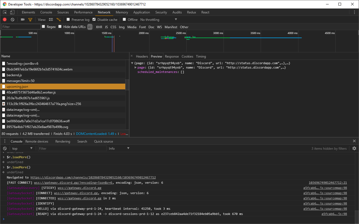Viewport: 359px width, 224px height.
Task: Open a5fcab6 source link on the HELLO line
Action: 325,209
